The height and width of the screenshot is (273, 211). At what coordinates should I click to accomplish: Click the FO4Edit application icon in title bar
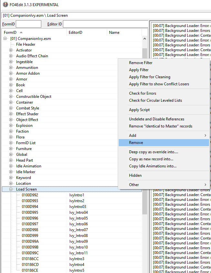point(5,5)
